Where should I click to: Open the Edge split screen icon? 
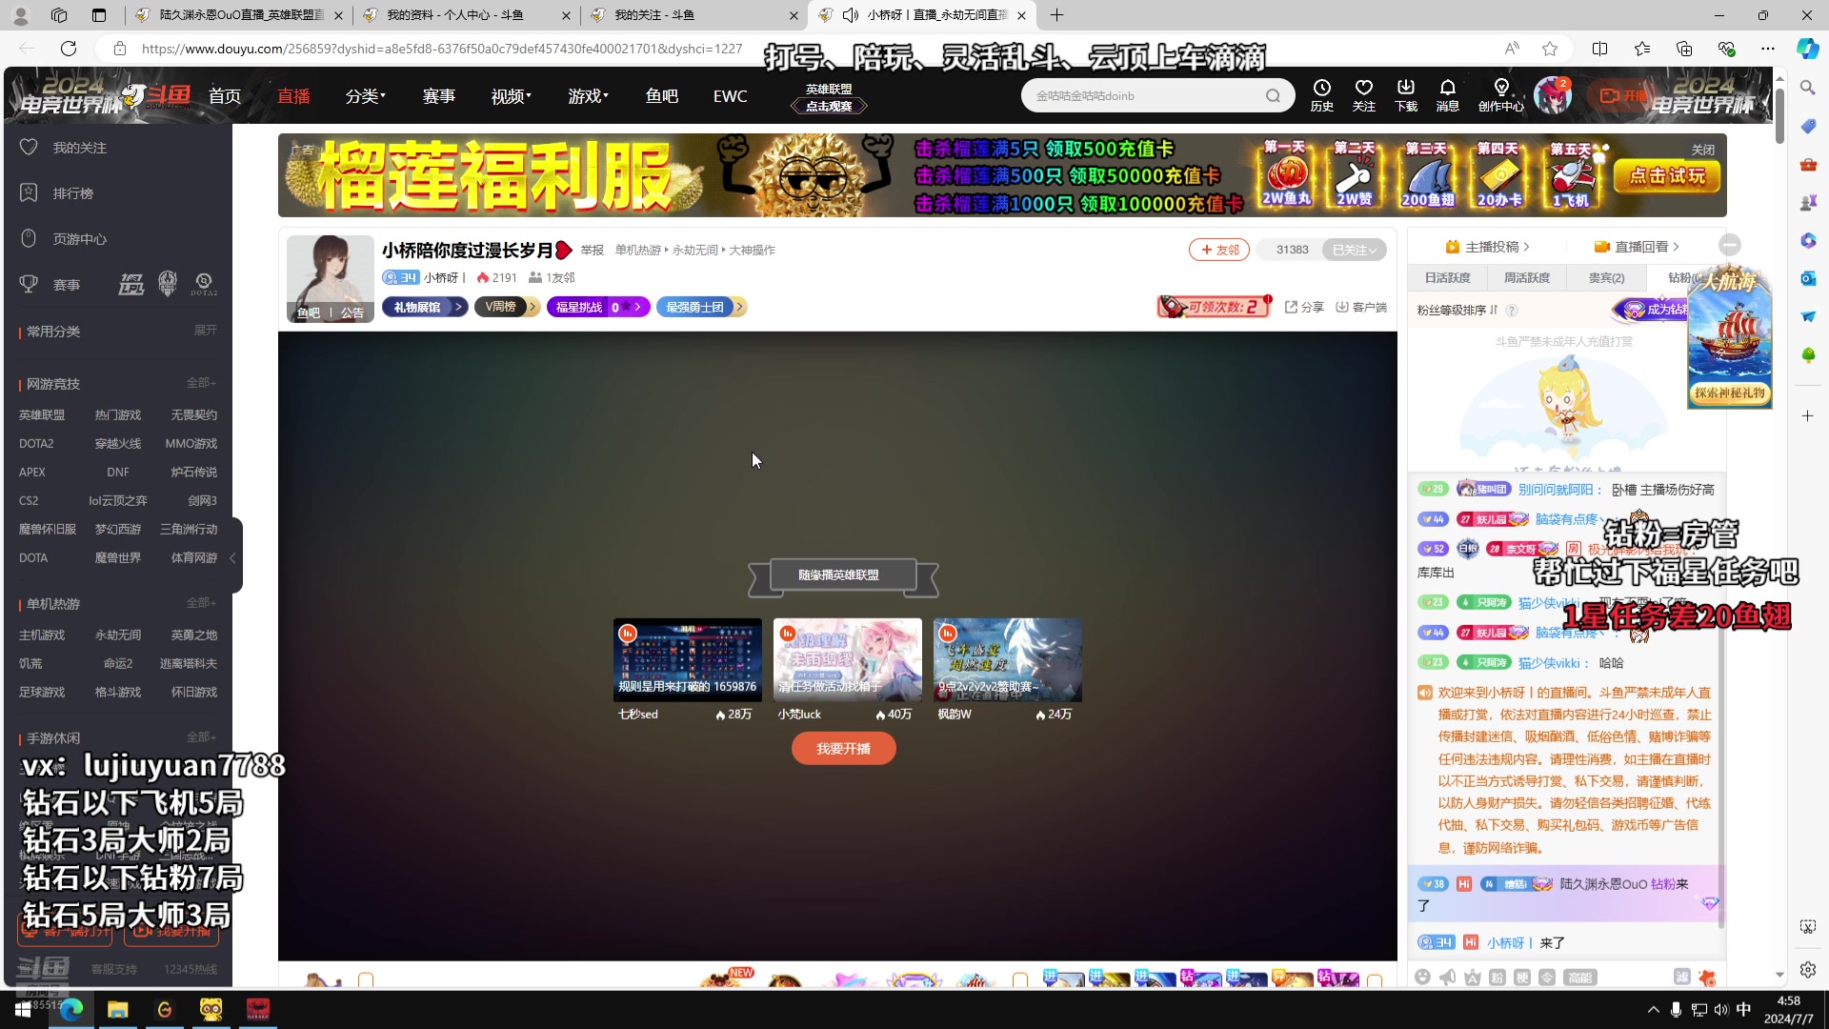point(1599,49)
